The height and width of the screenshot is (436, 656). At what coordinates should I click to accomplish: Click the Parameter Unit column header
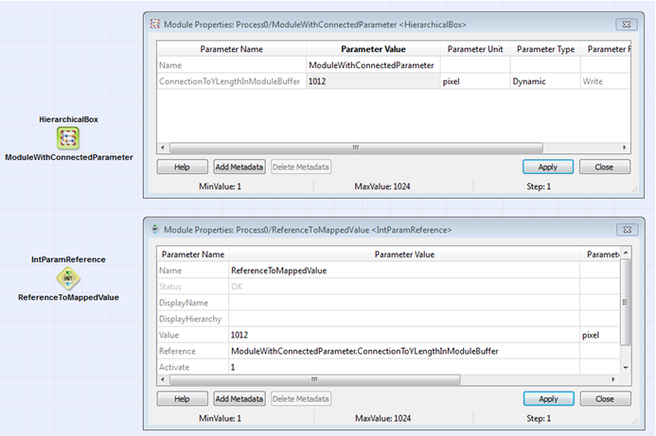[474, 49]
